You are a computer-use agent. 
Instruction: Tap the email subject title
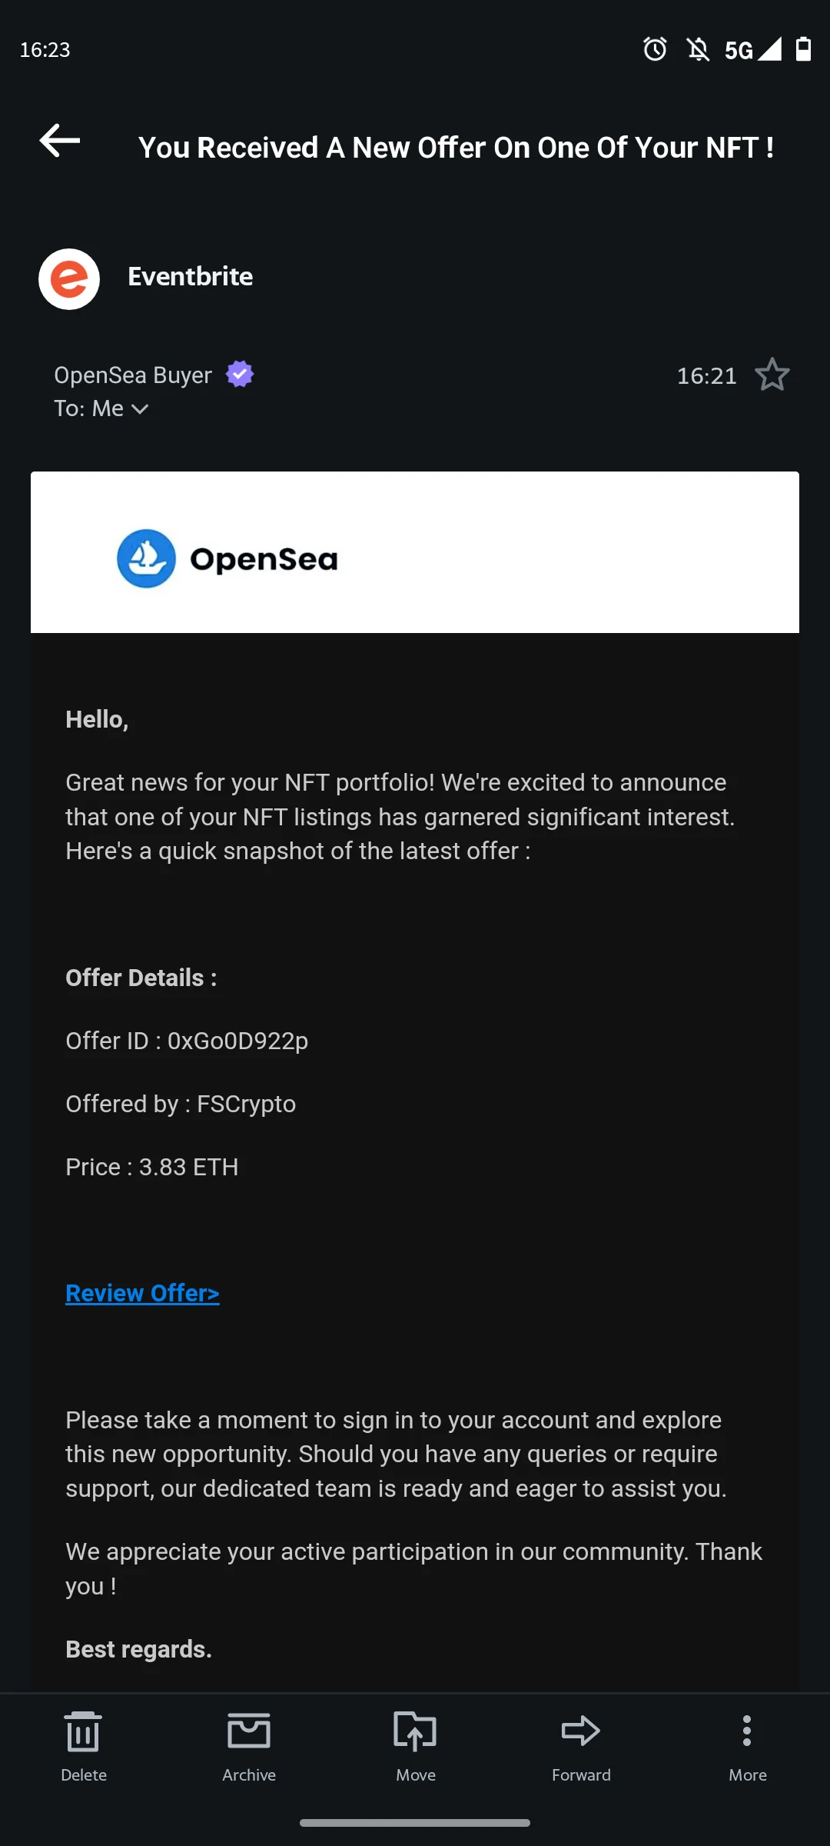click(456, 148)
